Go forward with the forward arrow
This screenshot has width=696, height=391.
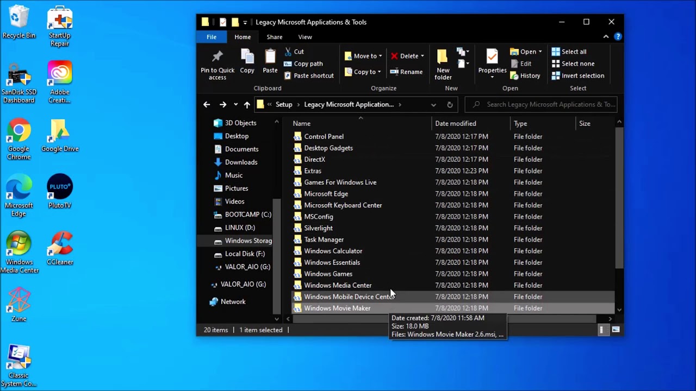point(222,104)
